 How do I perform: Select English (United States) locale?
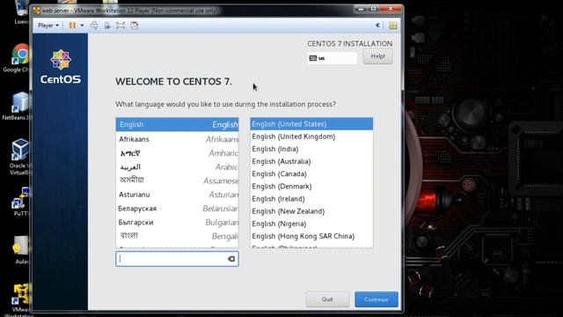tap(311, 124)
